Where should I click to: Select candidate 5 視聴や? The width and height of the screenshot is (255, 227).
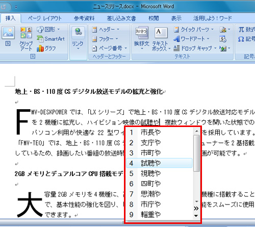point(160,173)
